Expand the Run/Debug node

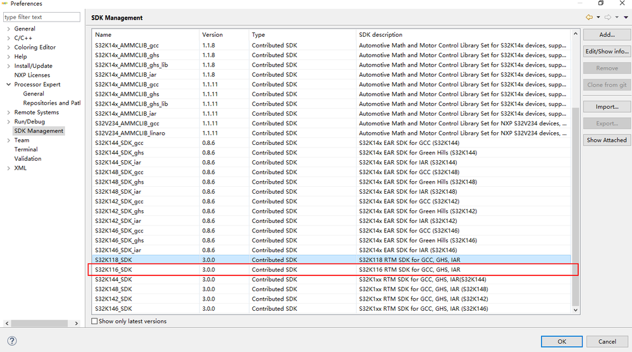pos(8,122)
